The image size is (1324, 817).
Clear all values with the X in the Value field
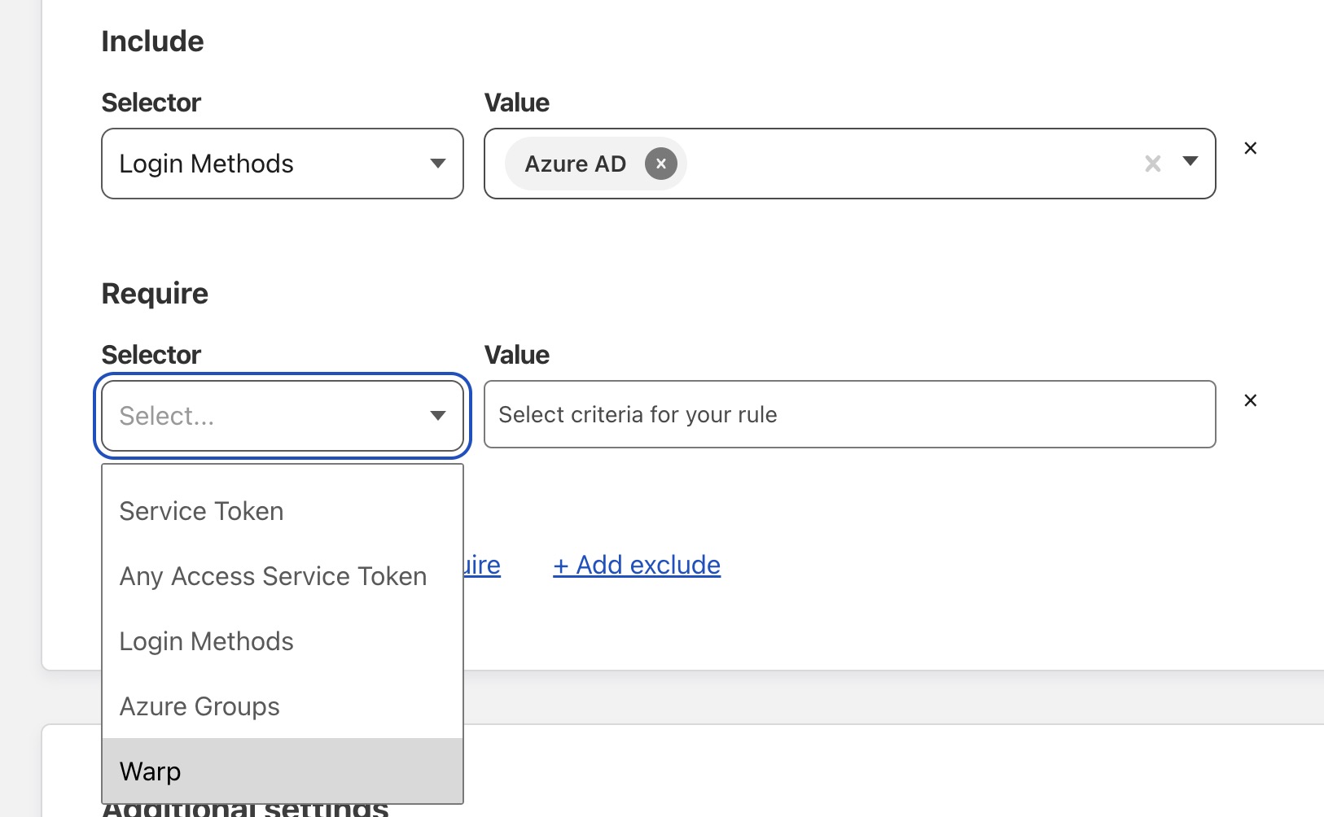click(1151, 164)
